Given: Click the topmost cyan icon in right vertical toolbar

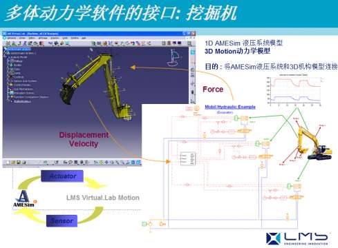Looking at the screenshot, I should pyautogui.click(x=192, y=52).
